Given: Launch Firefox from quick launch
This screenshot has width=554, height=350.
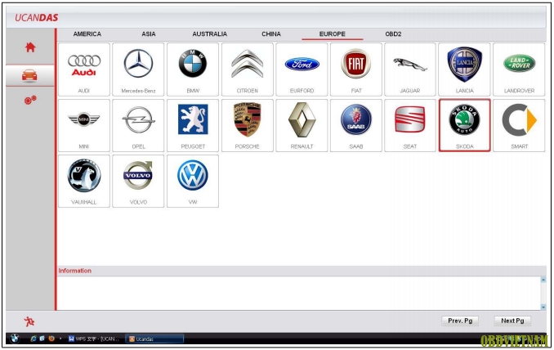Looking at the screenshot, I should tap(51, 339).
